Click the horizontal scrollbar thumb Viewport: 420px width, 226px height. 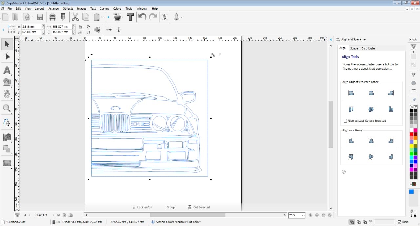click(x=187, y=215)
